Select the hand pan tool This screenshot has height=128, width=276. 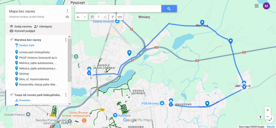pyautogui.click(x=92, y=17)
